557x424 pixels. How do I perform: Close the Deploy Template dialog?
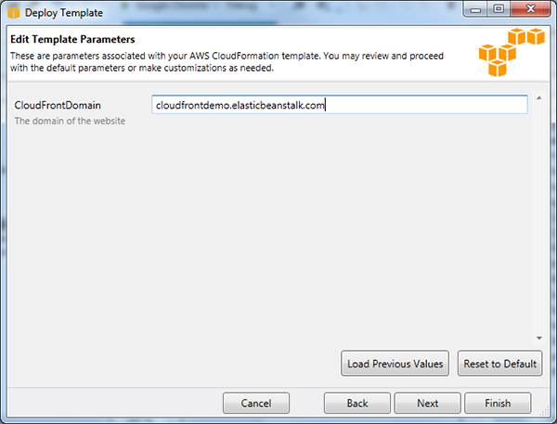[530, 9]
